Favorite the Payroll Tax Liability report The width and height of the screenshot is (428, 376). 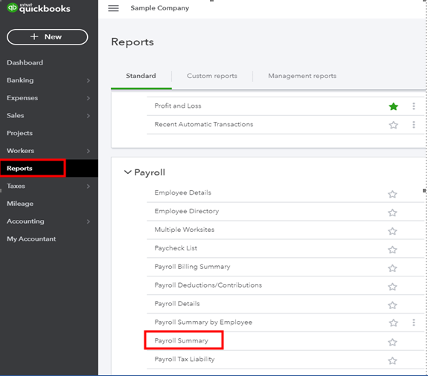392,360
